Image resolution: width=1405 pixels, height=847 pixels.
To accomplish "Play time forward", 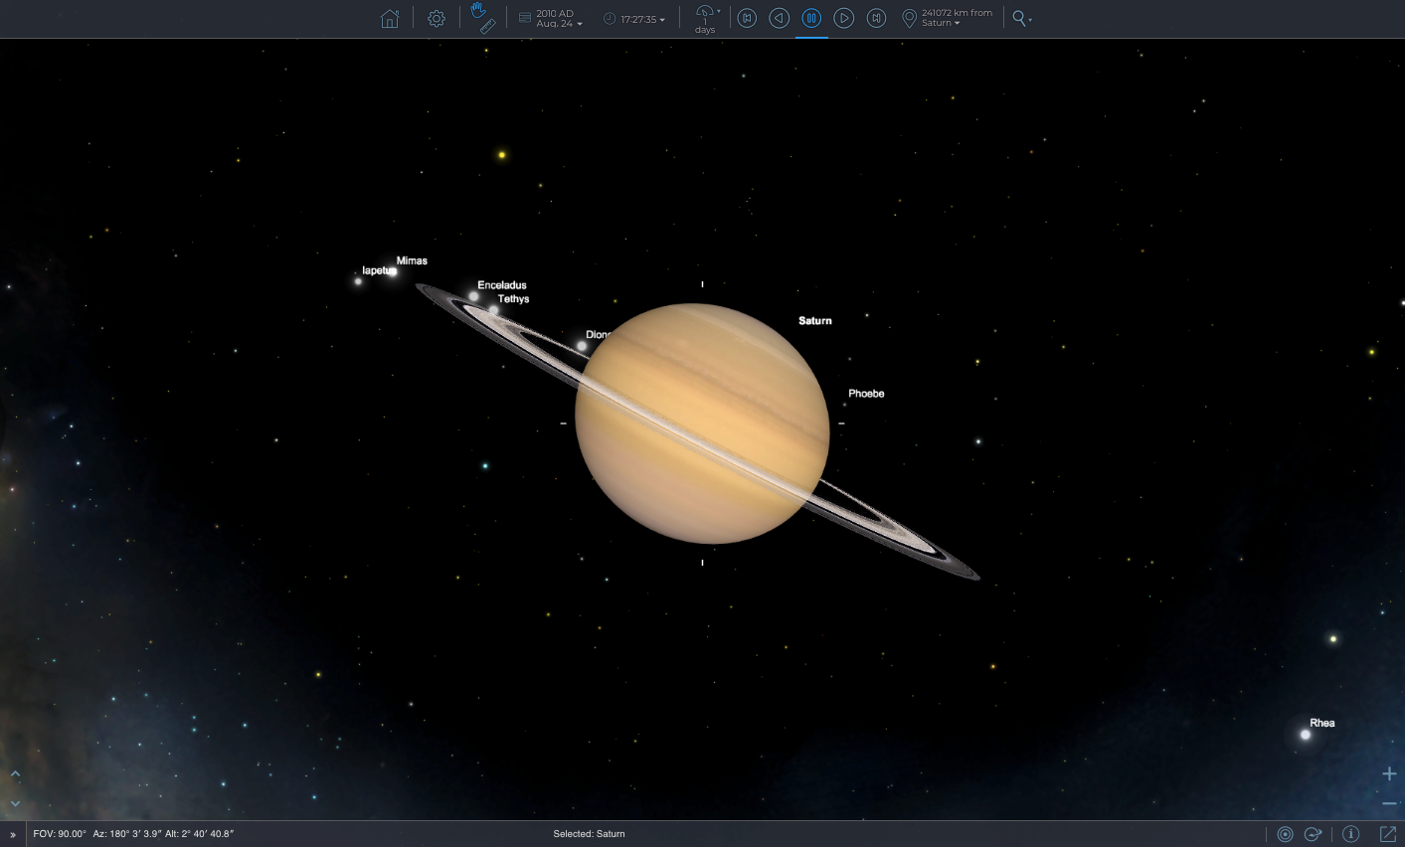I will (843, 19).
